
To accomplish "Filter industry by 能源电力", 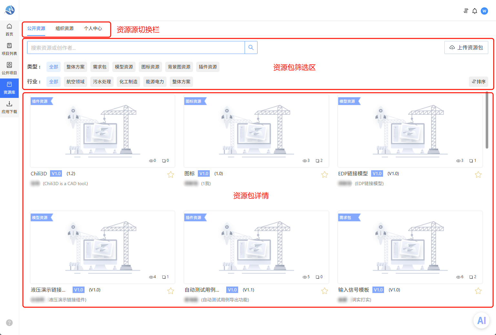I will 155,82.
